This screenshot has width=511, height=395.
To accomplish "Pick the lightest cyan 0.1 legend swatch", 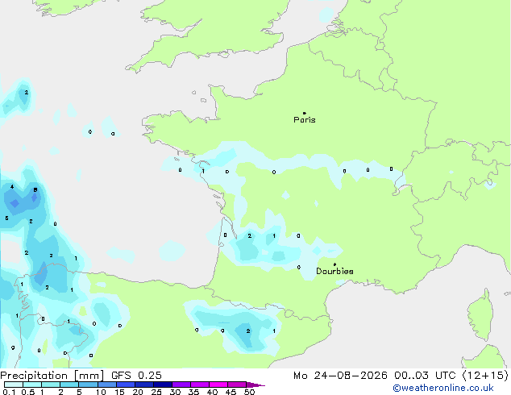I will [14, 385].
